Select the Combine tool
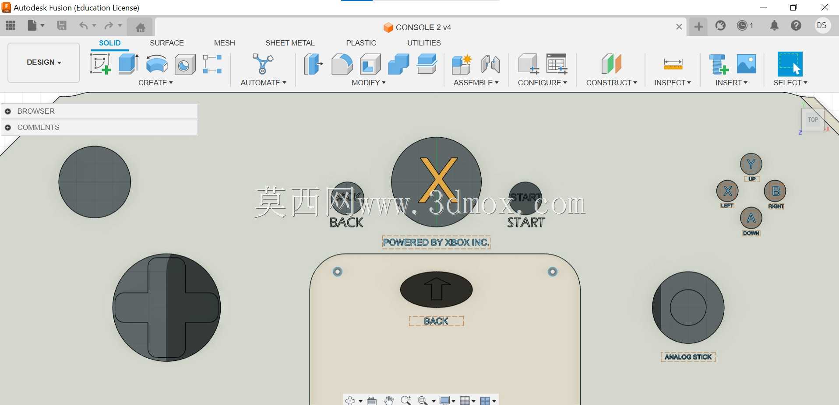The width and height of the screenshot is (839, 405). (x=398, y=64)
